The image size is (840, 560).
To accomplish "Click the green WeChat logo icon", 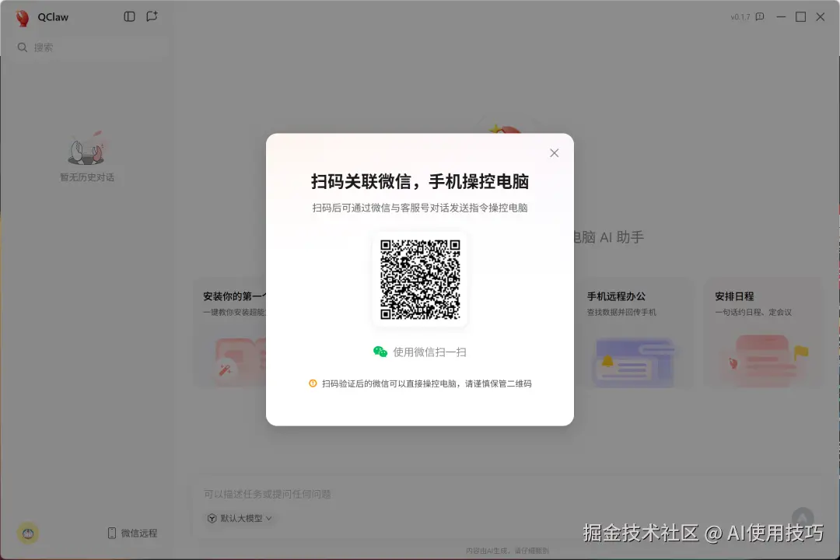I will click(380, 352).
